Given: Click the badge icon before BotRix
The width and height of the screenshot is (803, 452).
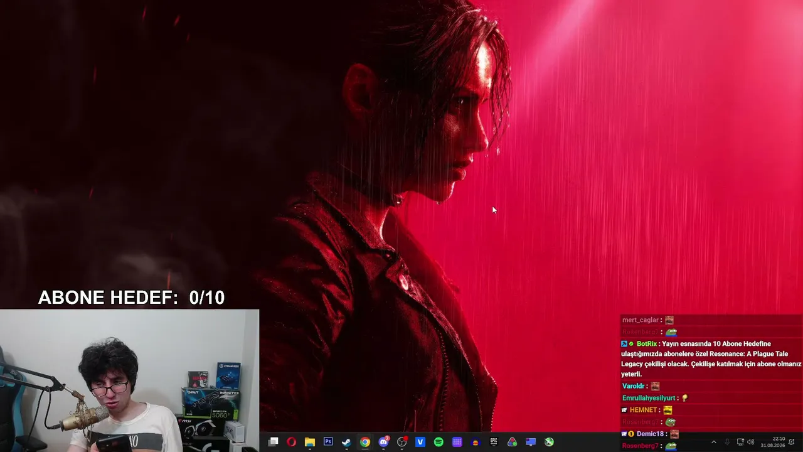Looking at the screenshot, I should tap(624, 344).
